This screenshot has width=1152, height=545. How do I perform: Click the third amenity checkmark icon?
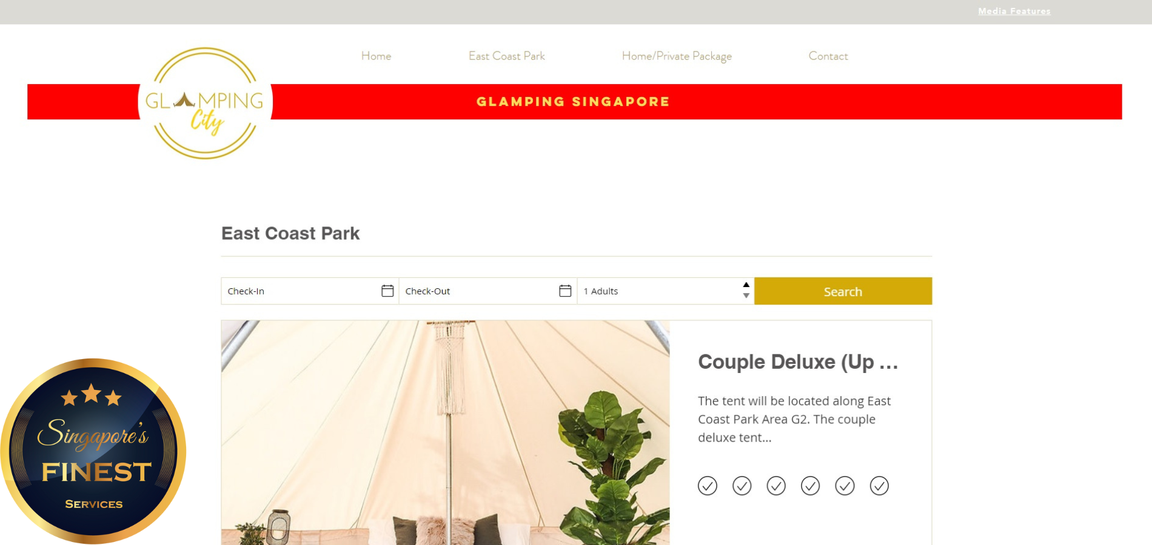776,486
